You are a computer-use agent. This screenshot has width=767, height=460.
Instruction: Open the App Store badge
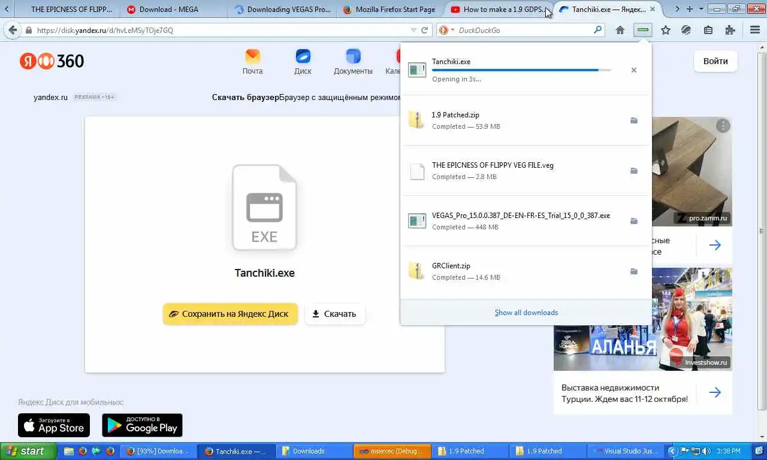pos(54,425)
